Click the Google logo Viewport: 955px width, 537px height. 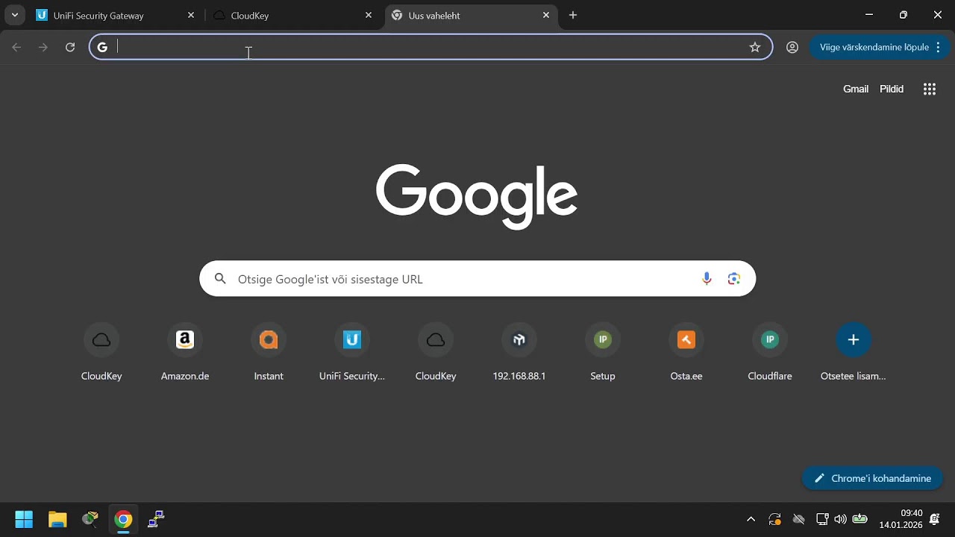[x=477, y=196]
